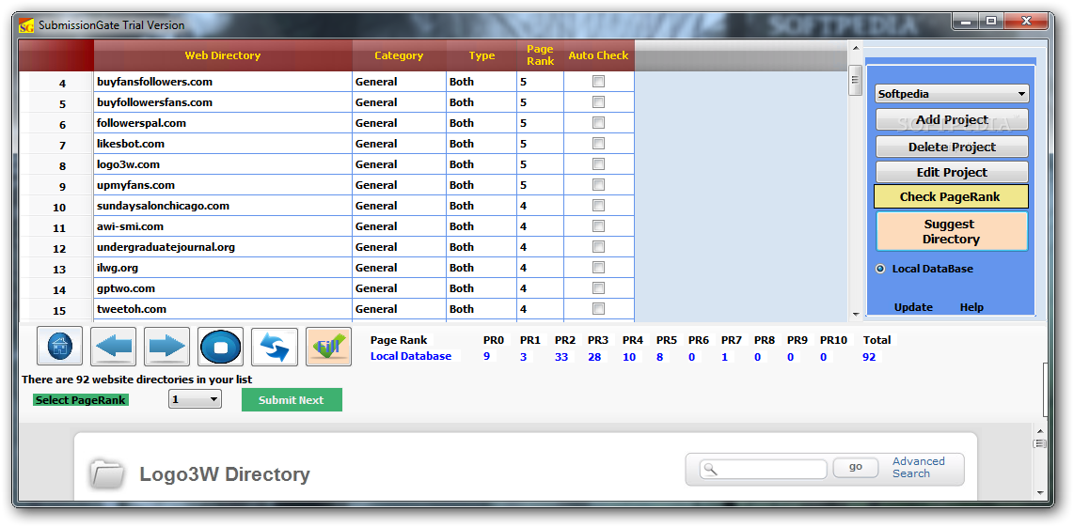Check the Auto Check box for logo3w.com

(x=599, y=164)
